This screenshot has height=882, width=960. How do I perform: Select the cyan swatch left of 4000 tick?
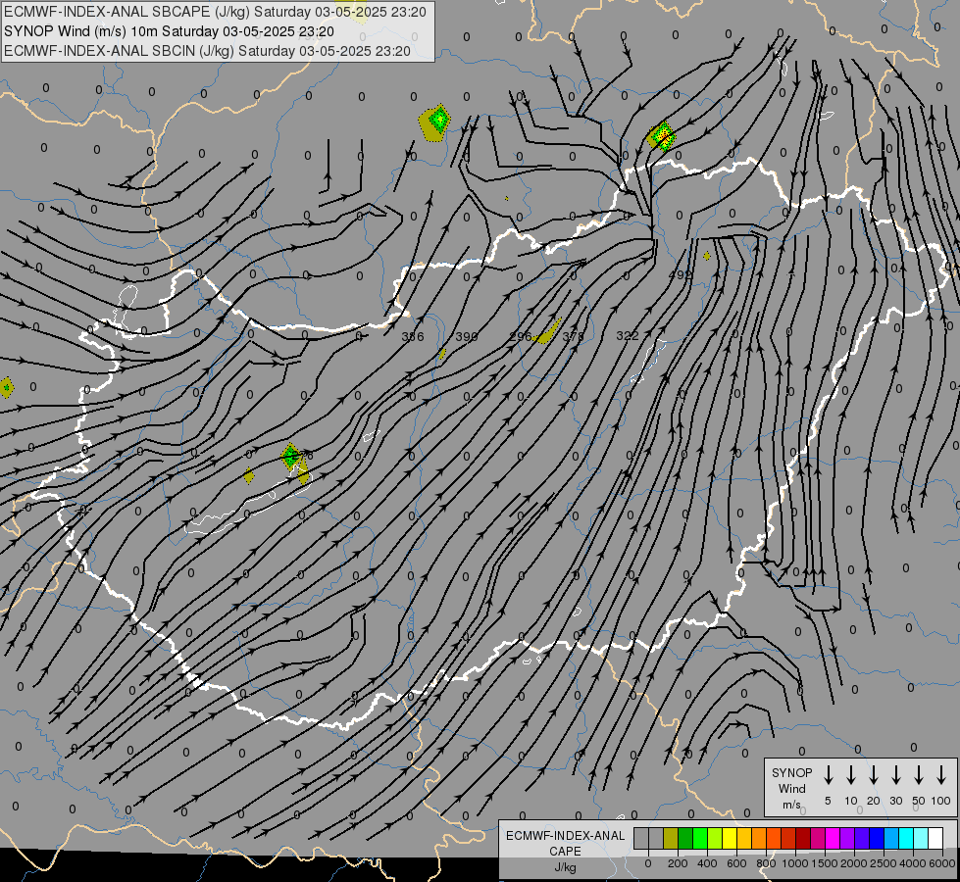point(906,839)
